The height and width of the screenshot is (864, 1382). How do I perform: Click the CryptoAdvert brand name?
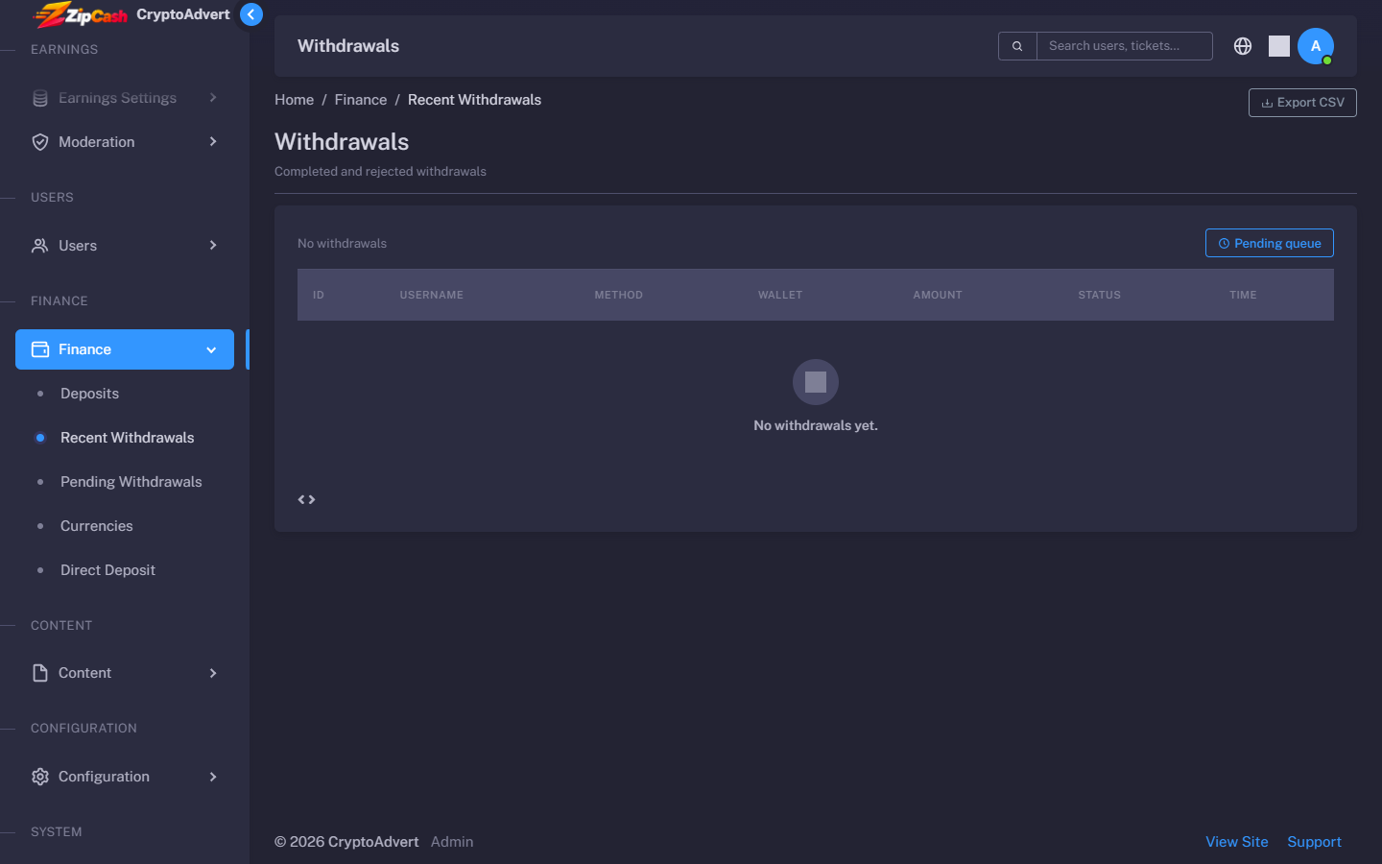point(183,14)
